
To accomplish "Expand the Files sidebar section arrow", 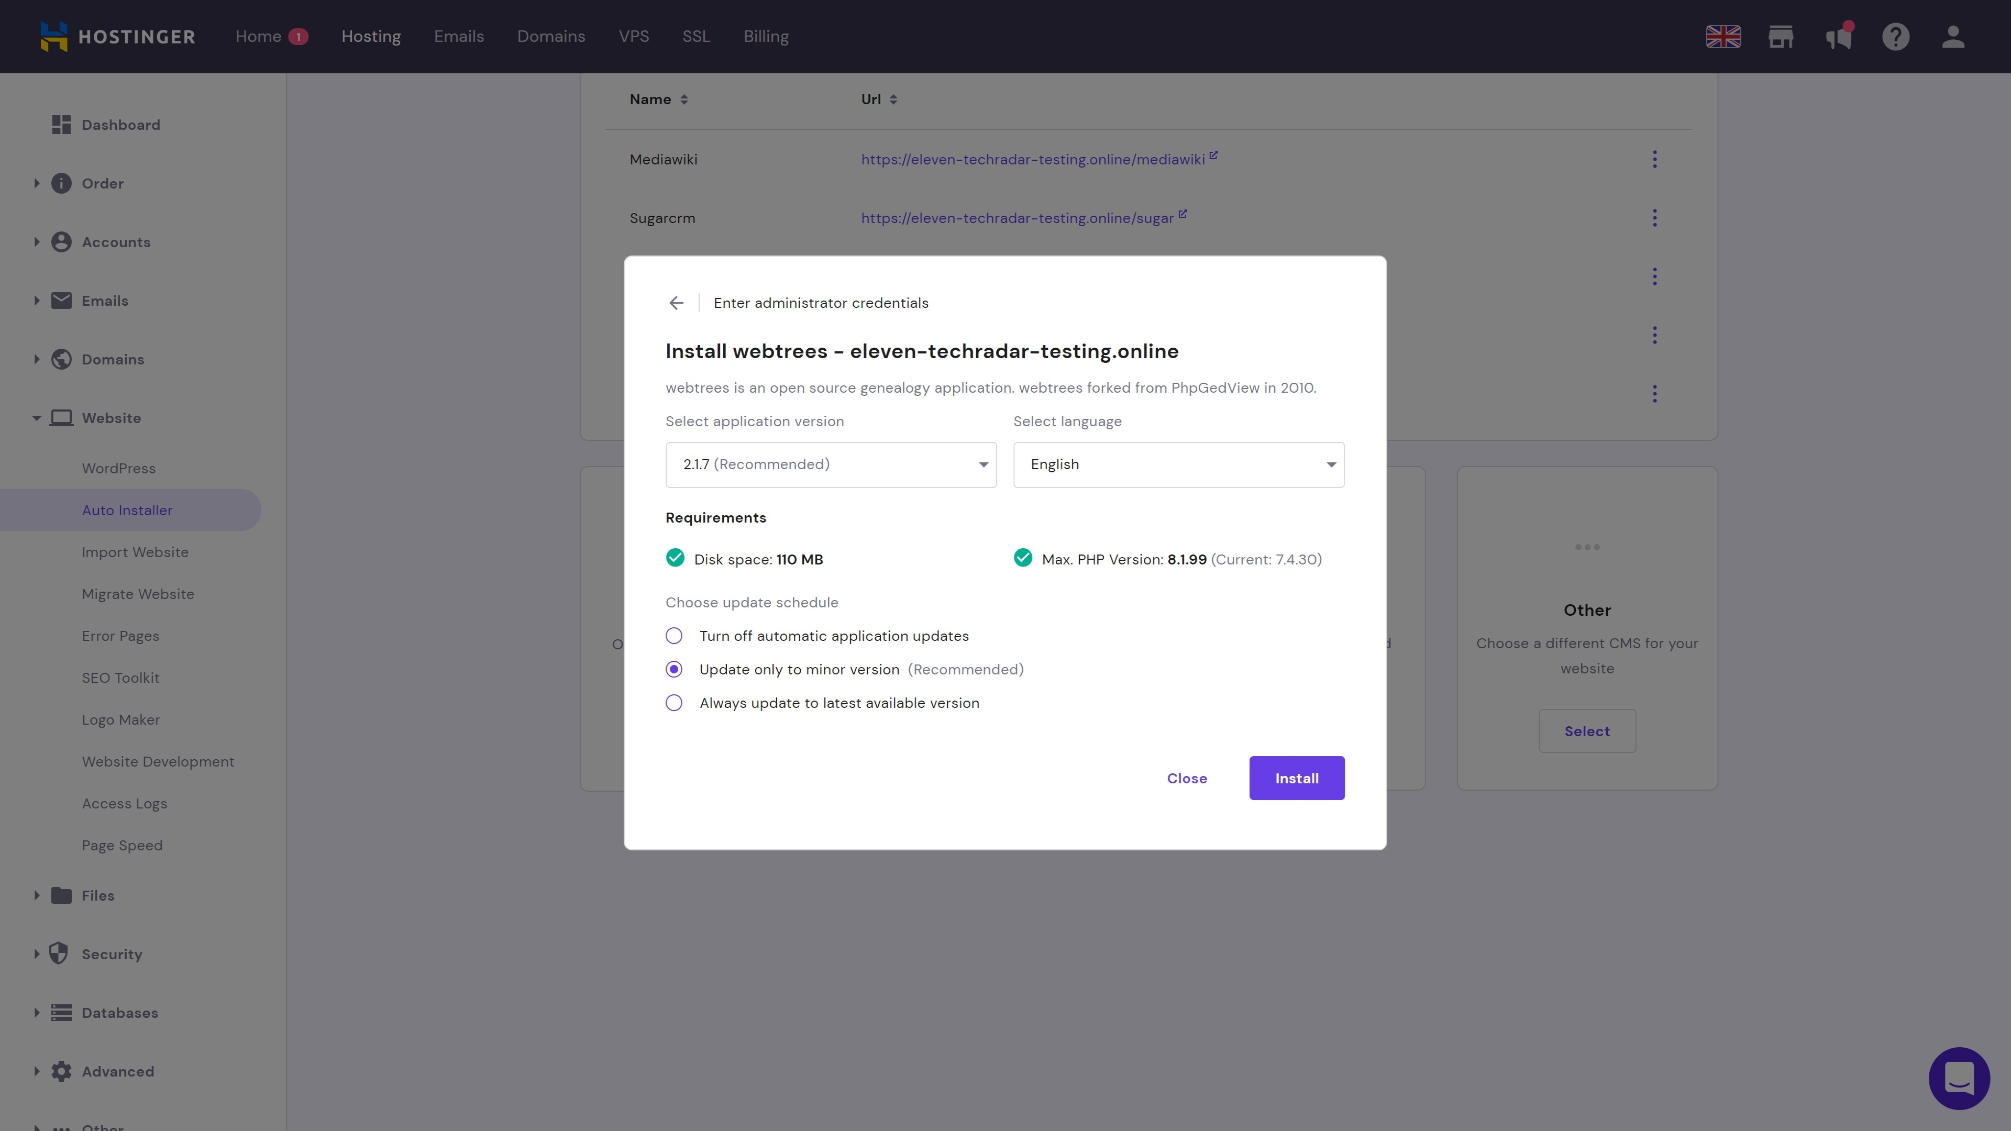I will tap(37, 895).
